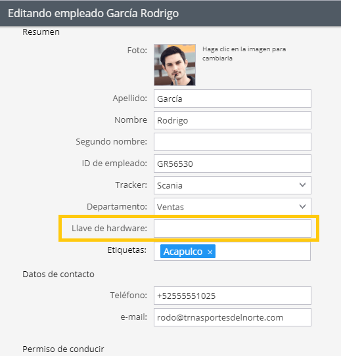Click the empty area of Etiquetas field
This screenshot has width=341, height=356.
[263, 252]
